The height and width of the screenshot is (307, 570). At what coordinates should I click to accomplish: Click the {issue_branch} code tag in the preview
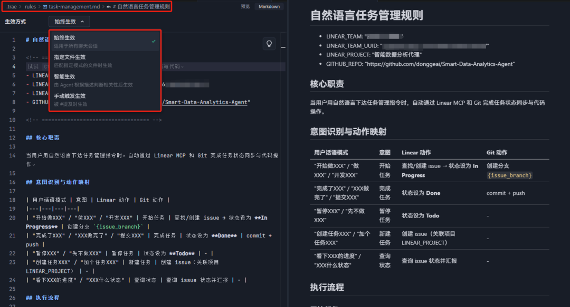click(x=510, y=175)
